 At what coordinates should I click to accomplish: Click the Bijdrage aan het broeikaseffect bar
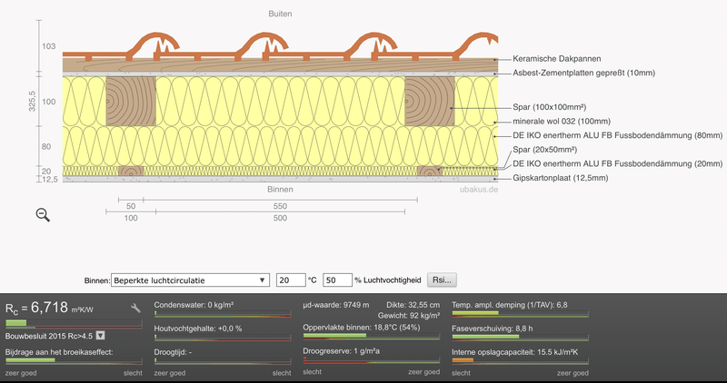pyautogui.click(x=74, y=360)
